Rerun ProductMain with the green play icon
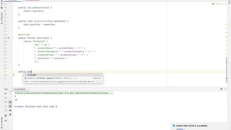231x130 pixels. point(6,94)
